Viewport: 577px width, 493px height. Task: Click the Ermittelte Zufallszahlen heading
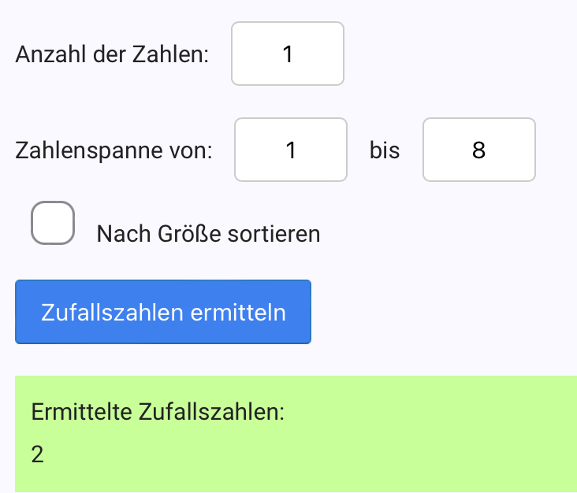coord(158,411)
